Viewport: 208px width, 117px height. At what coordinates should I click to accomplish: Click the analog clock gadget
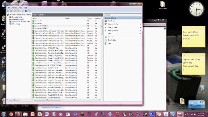click(x=196, y=9)
